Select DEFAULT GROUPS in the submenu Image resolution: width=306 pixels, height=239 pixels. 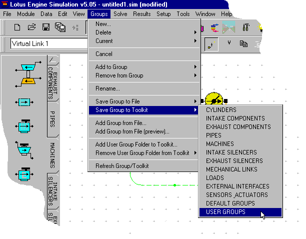click(240, 203)
